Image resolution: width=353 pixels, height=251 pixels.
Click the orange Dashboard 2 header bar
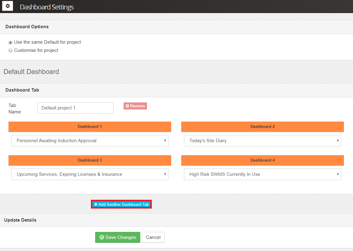(x=262, y=127)
